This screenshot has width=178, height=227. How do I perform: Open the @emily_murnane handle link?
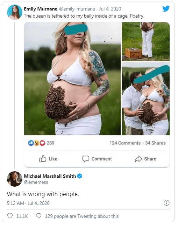click(x=77, y=9)
